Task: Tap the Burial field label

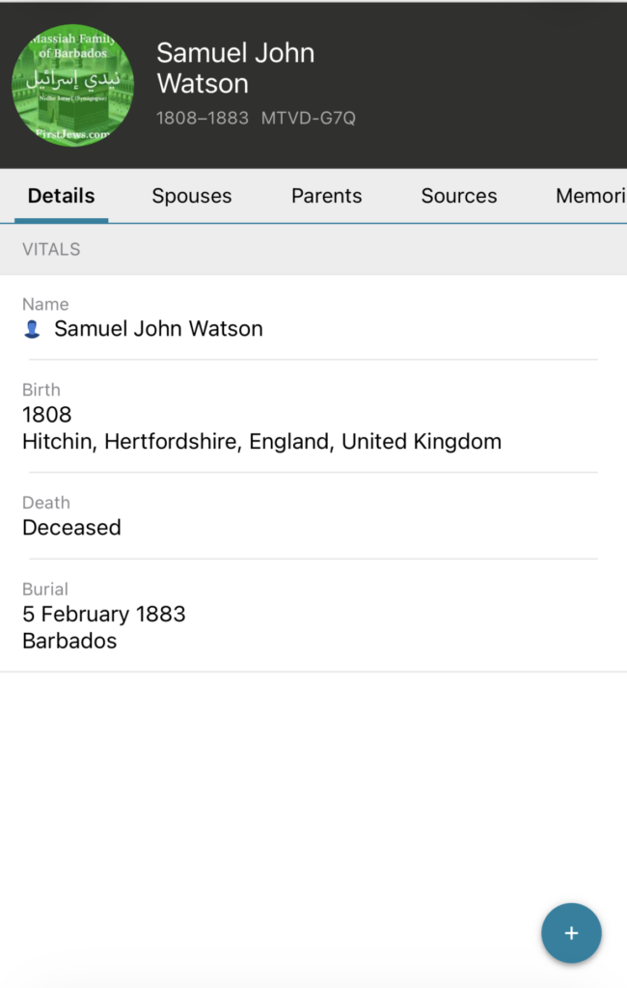Action: pos(44,589)
